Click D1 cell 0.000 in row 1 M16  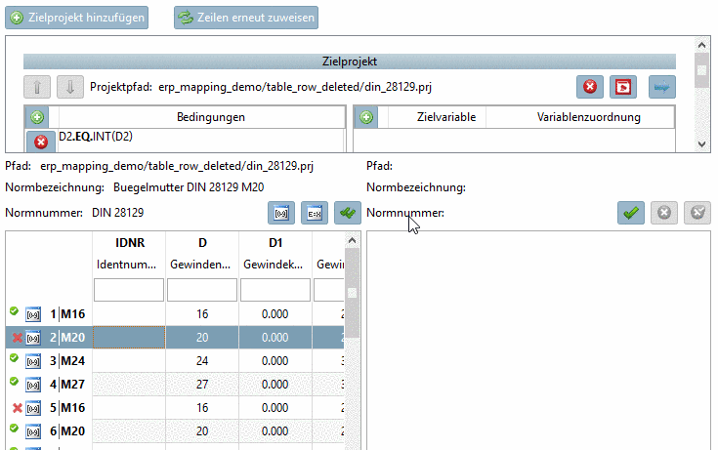275,314
